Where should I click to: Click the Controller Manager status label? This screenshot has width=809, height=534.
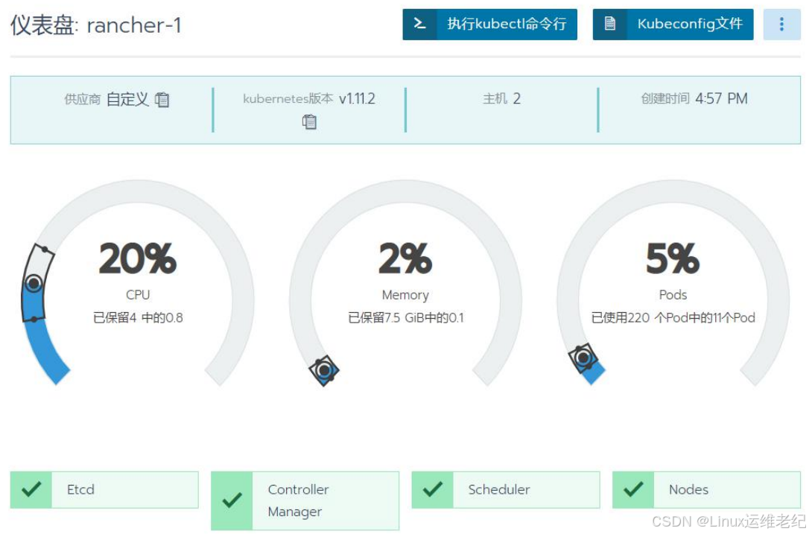coord(298,500)
